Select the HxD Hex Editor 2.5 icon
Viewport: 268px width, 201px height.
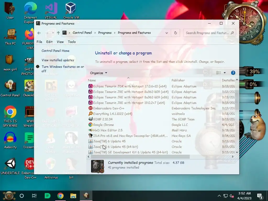click(x=90, y=130)
